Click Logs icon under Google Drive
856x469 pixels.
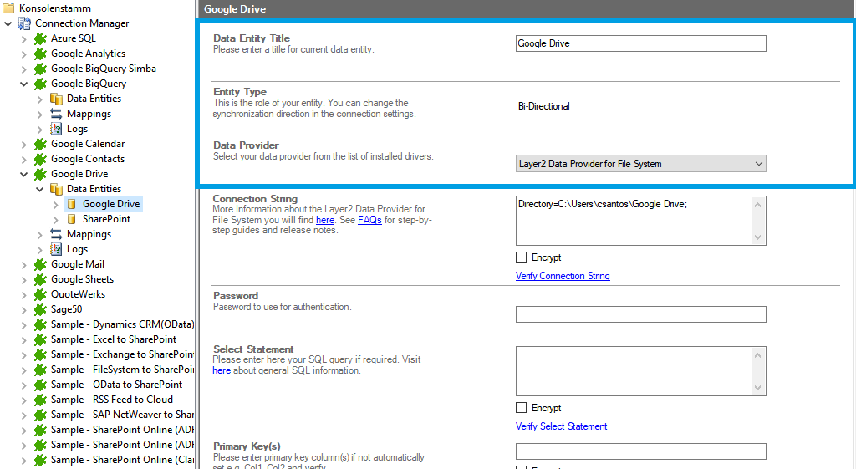[x=56, y=249]
